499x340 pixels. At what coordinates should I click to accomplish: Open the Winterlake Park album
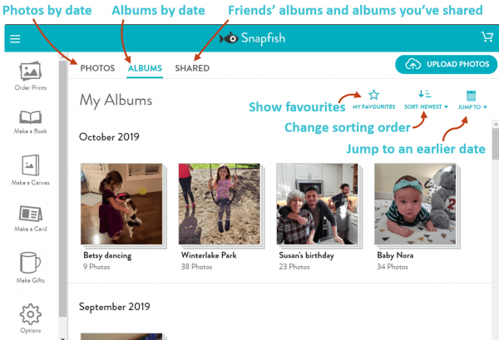point(208,203)
